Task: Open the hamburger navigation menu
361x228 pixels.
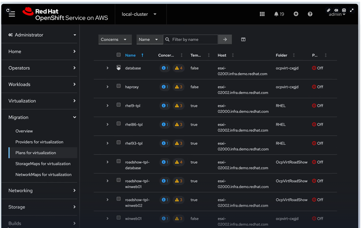Action: (x=12, y=14)
